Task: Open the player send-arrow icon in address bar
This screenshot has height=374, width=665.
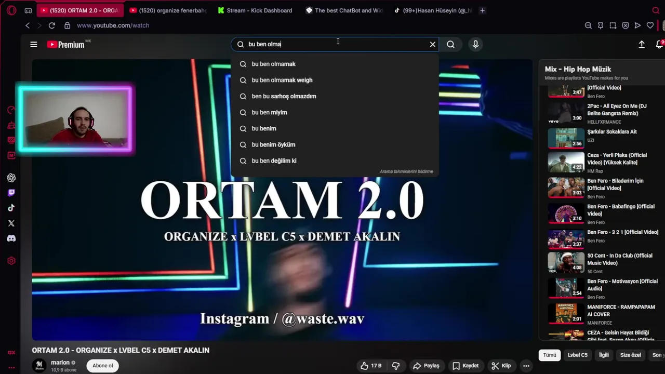Action: click(638, 25)
